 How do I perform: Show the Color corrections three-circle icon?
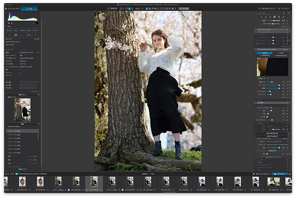(266, 17)
